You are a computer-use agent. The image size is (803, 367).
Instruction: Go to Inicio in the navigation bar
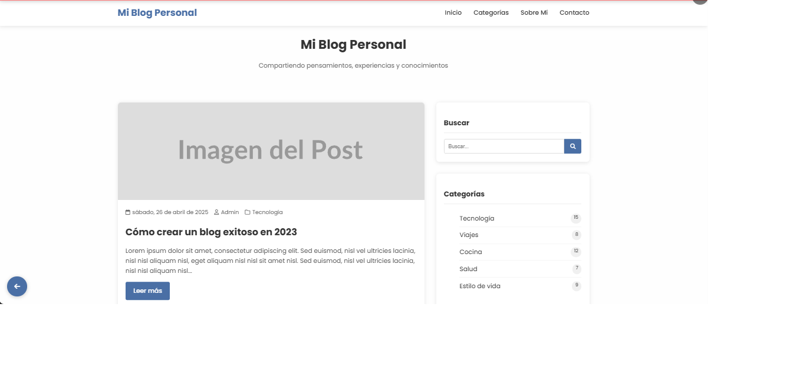tap(453, 13)
